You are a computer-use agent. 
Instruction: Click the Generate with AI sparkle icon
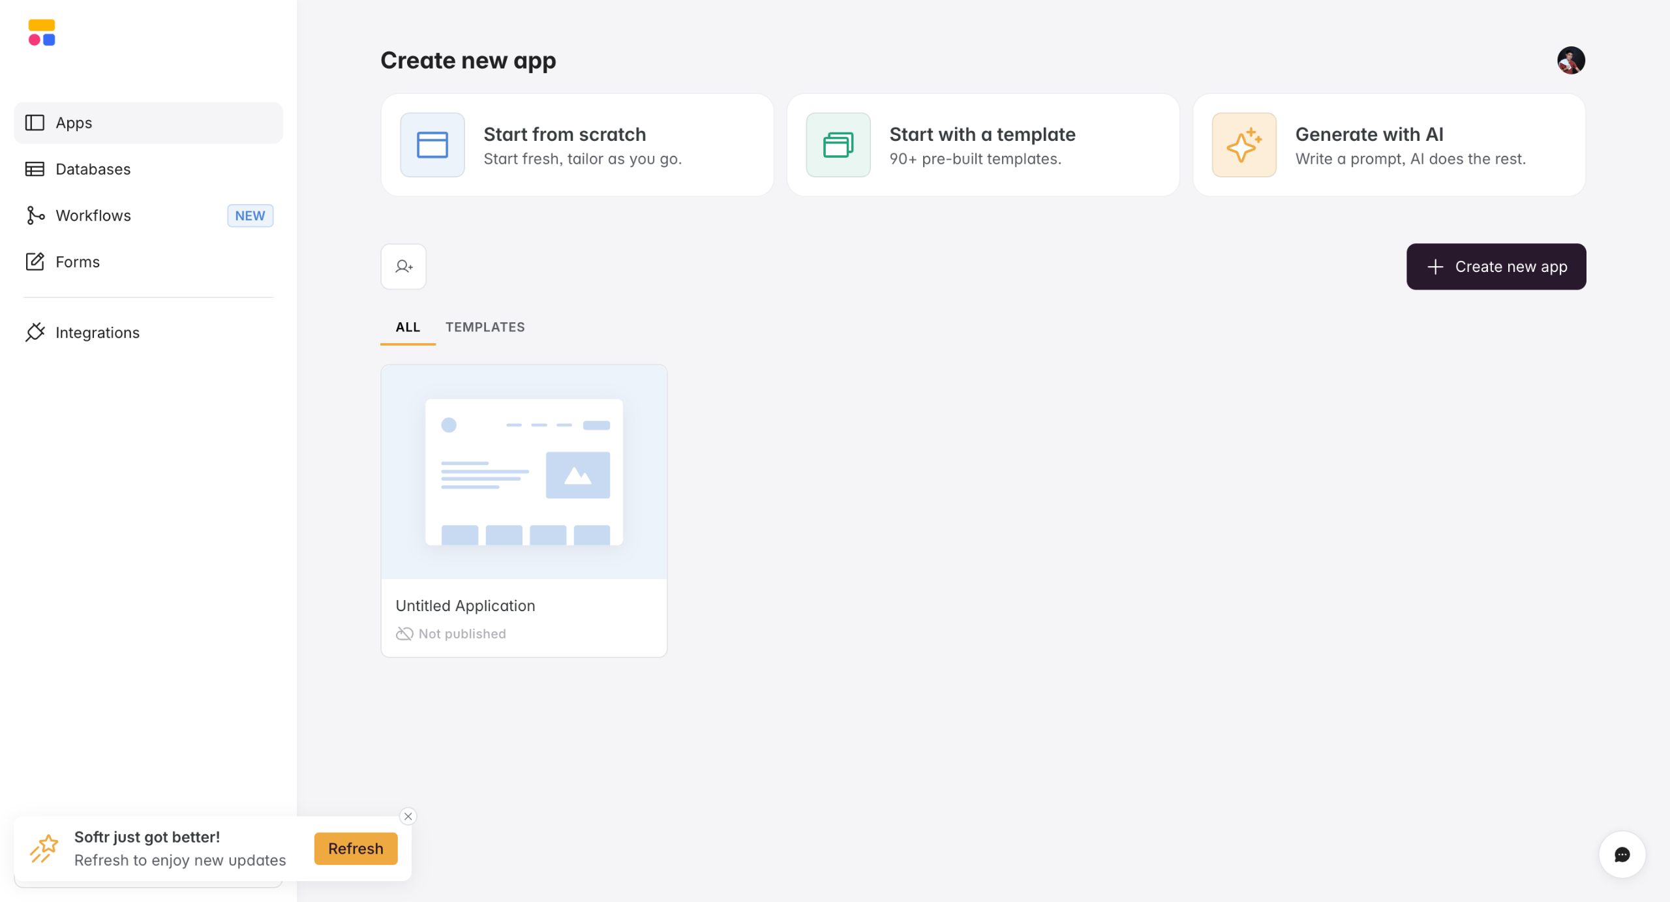click(1243, 145)
